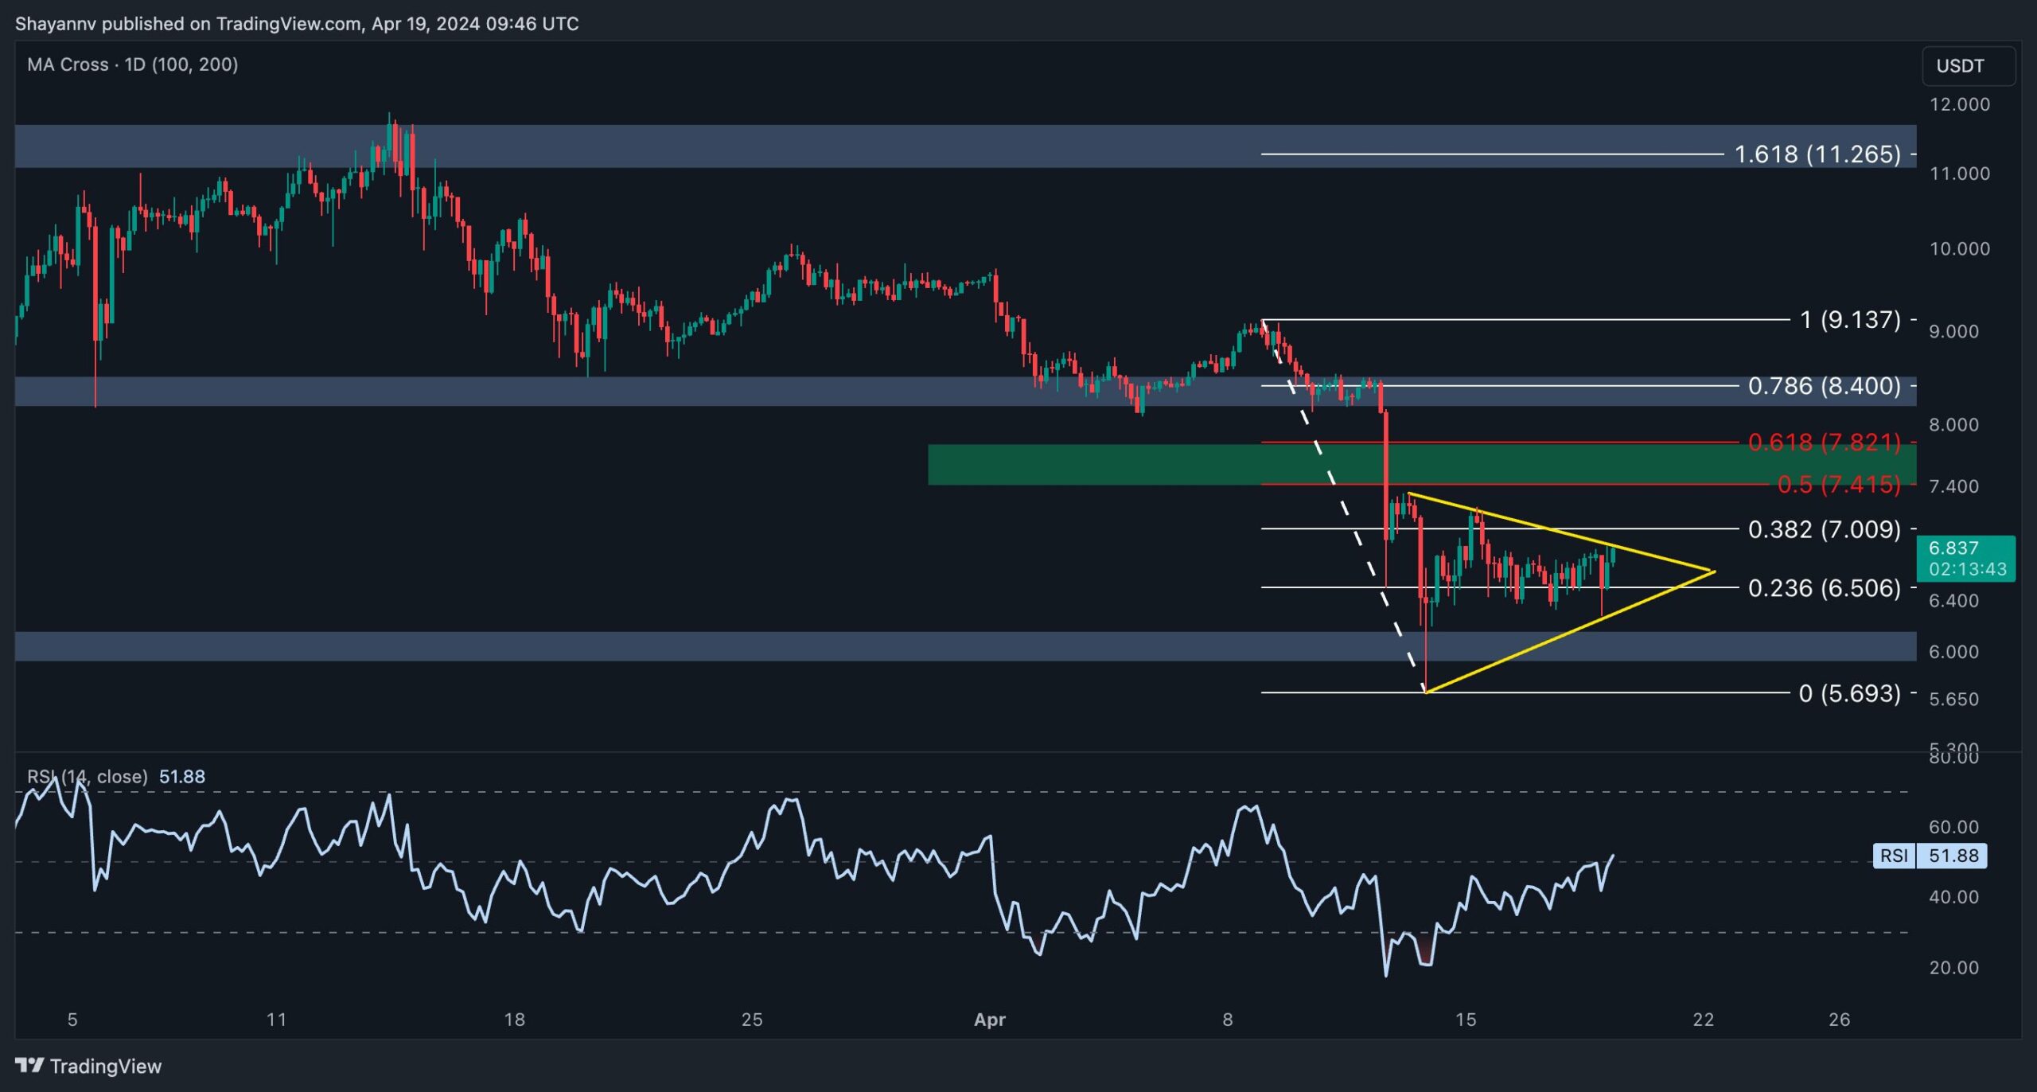2037x1092 pixels.
Task: Click the 1 (9.137) Fibonacci label
Action: pos(1850,319)
